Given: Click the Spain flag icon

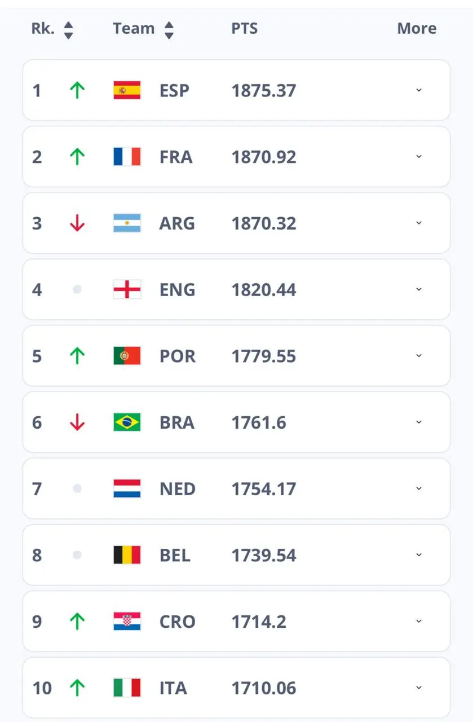Looking at the screenshot, I should pyautogui.click(x=127, y=90).
